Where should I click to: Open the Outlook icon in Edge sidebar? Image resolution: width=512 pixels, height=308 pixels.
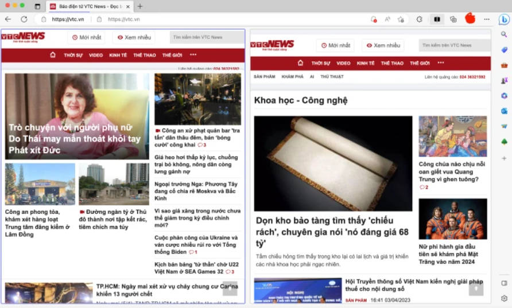[x=504, y=111]
